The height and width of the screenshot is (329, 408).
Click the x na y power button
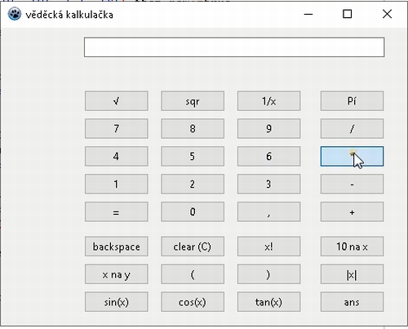pyautogui.click(x=117, y=274)
